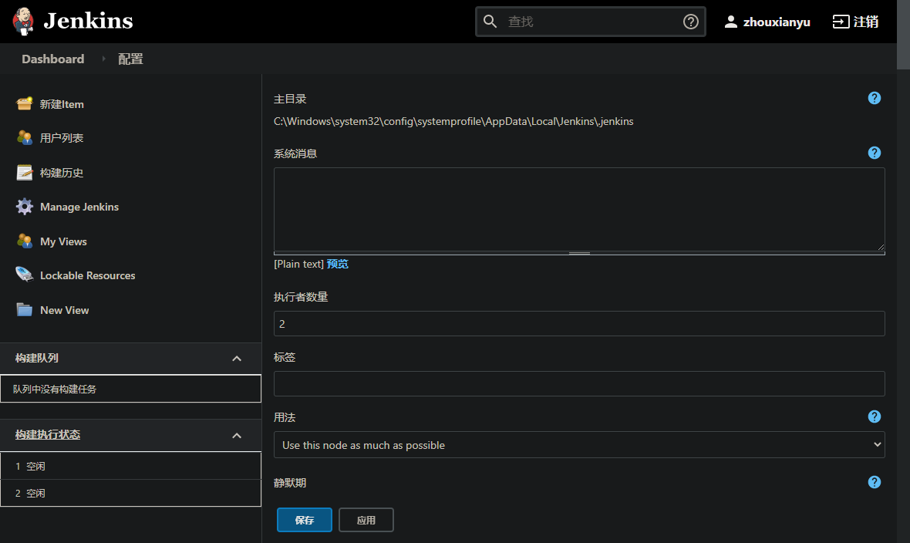Open the 构建执行状态 heading link

(x=48, y=434)
